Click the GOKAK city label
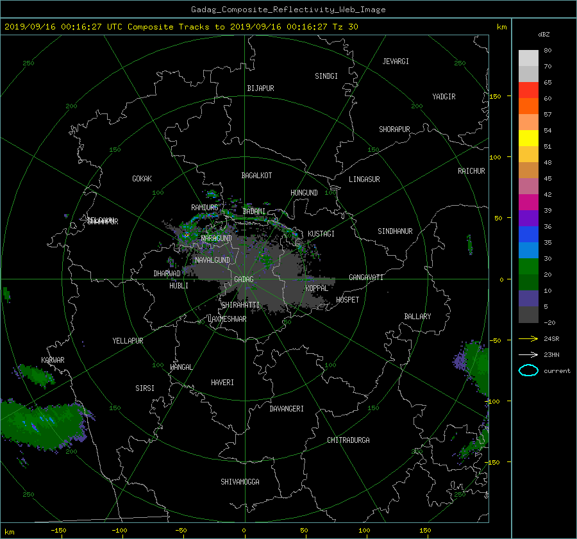The height and width of the screenshot is (539, 577). click(x=142, y=178)
